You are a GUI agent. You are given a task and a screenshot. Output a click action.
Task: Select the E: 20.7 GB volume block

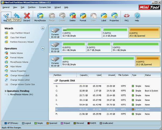pos(99,47)
